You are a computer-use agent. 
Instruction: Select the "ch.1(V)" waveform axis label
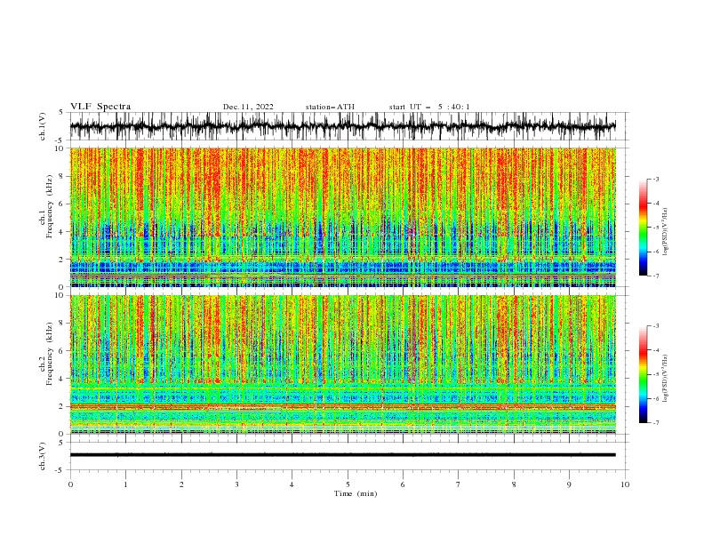tap(43, 126)
